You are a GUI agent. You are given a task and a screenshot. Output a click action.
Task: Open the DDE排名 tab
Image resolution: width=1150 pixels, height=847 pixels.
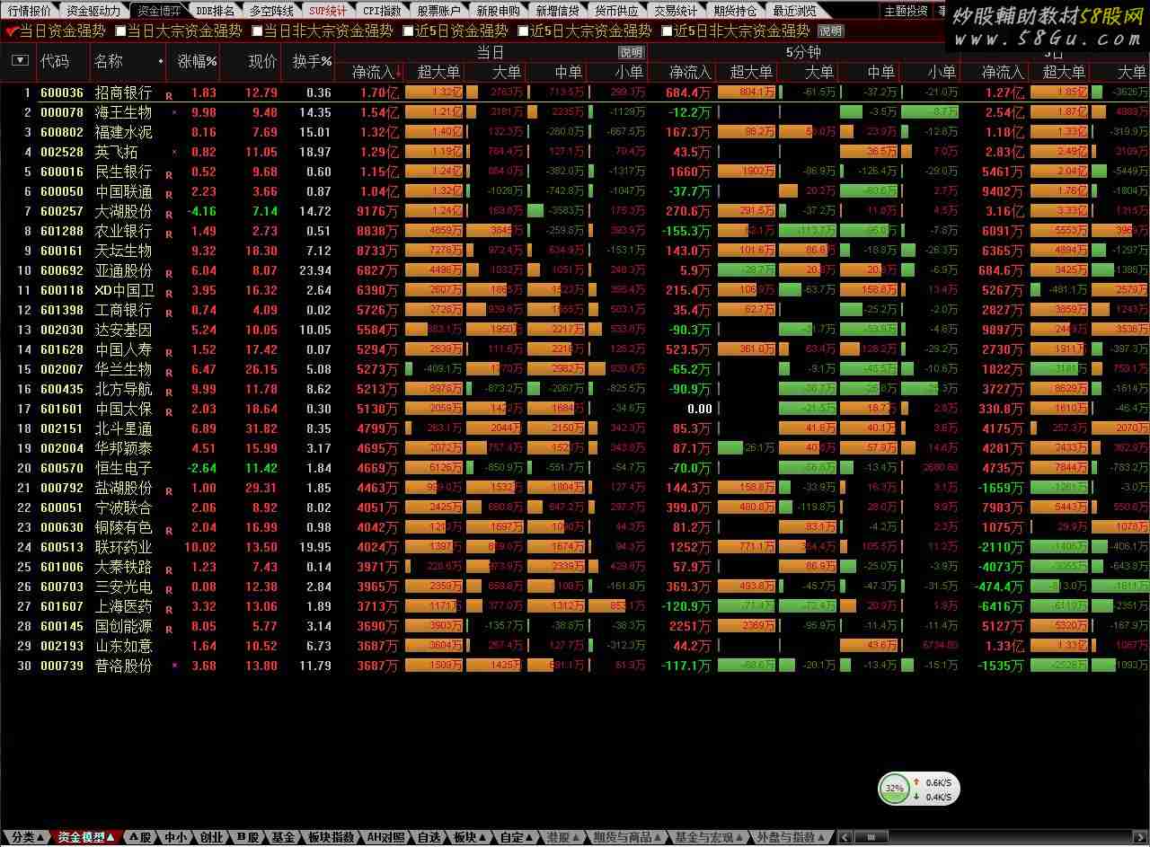click(x=215, y=11)
